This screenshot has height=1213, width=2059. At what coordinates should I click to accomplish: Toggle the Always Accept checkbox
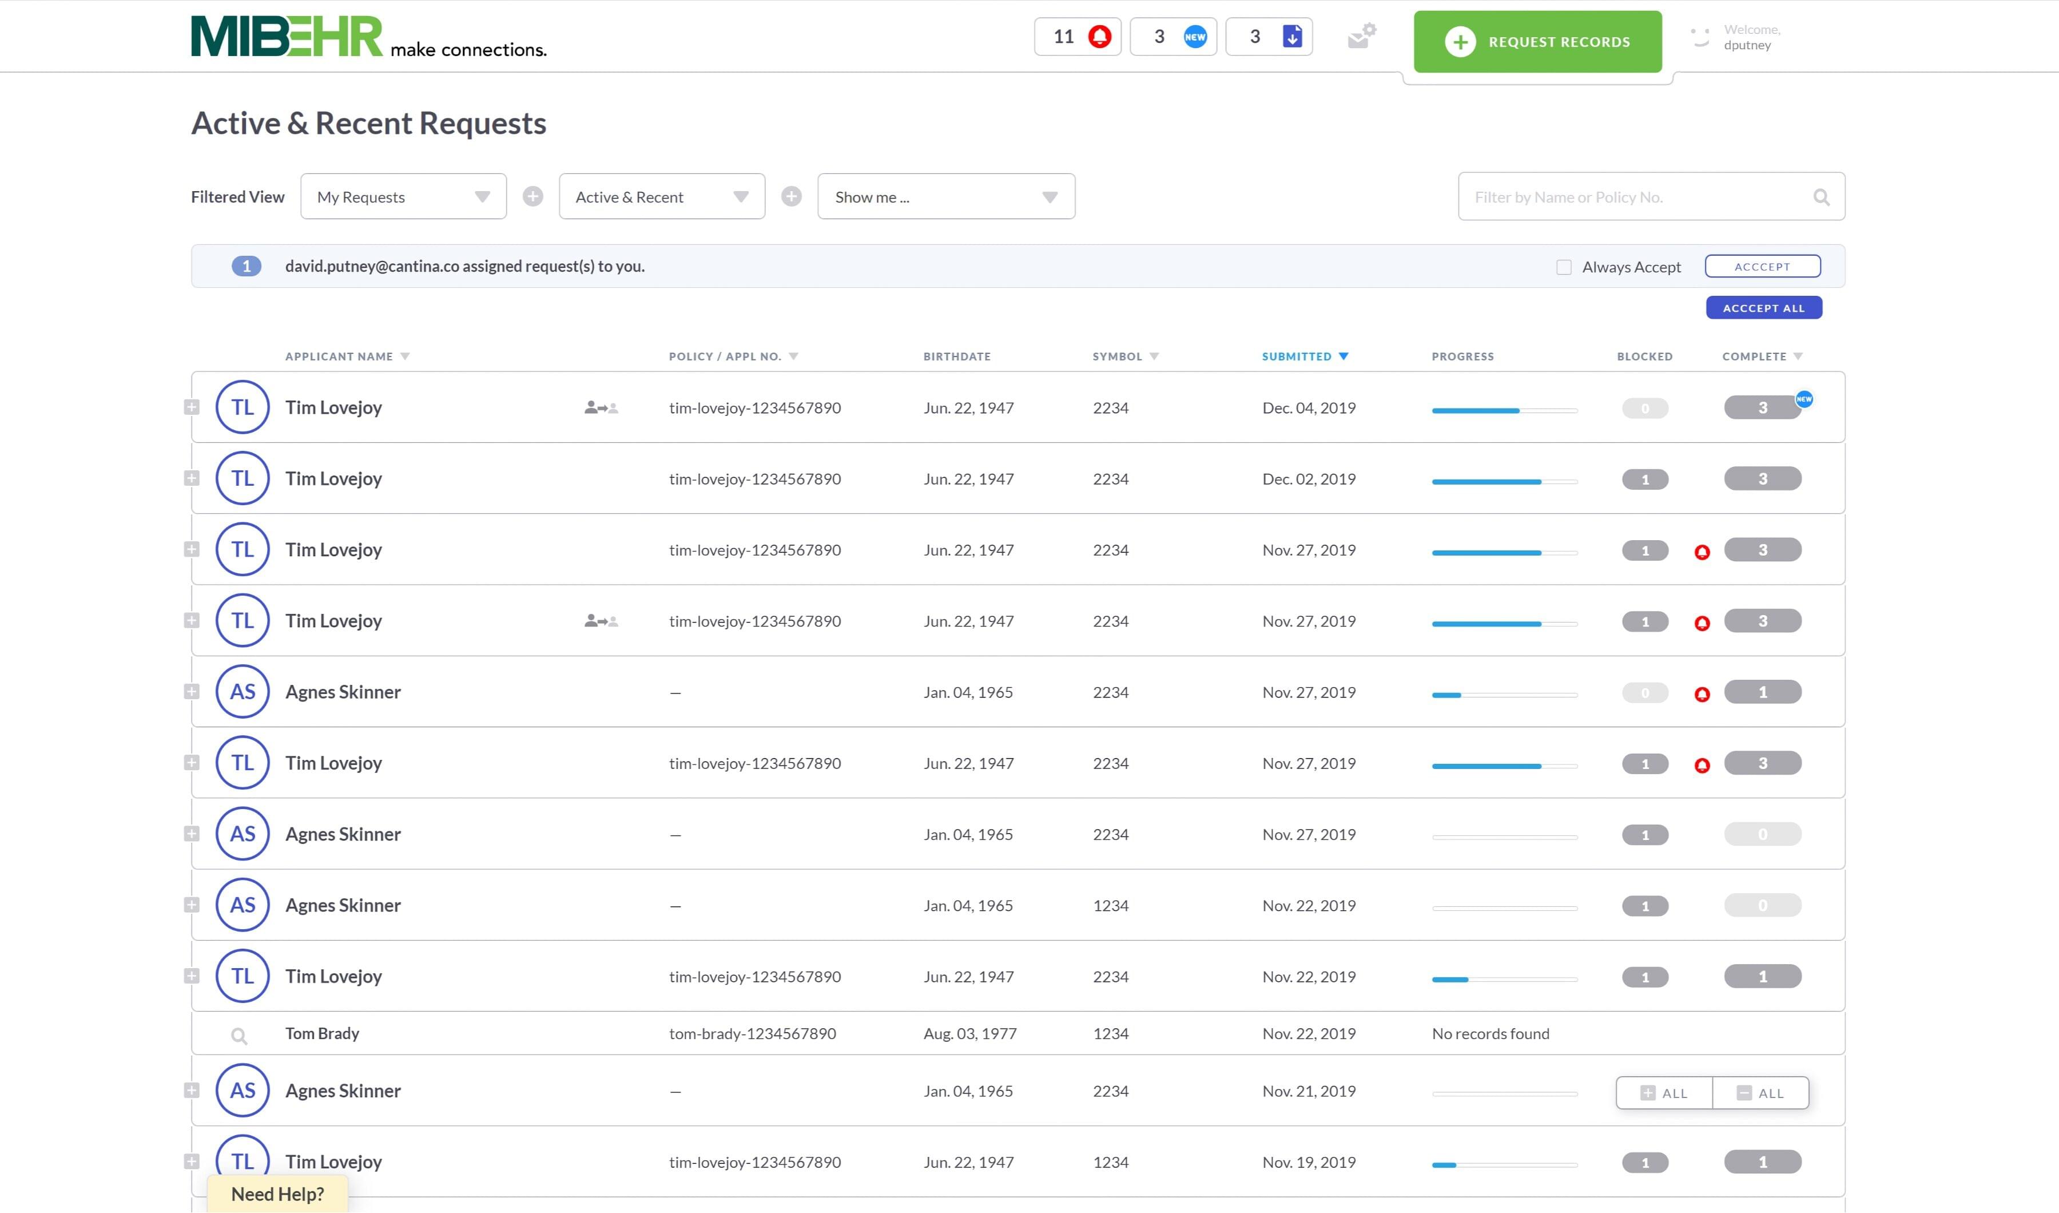[x=1563, y=267]
